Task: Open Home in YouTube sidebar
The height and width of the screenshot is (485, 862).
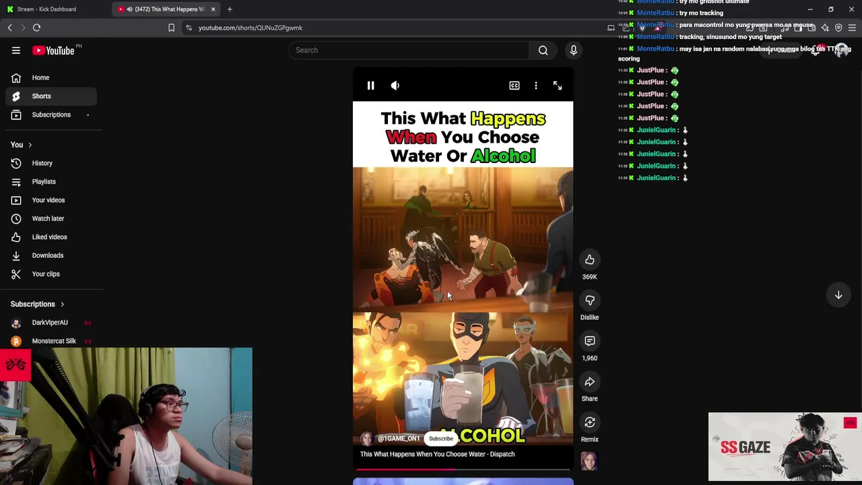Action: click(x=51, y=77)
